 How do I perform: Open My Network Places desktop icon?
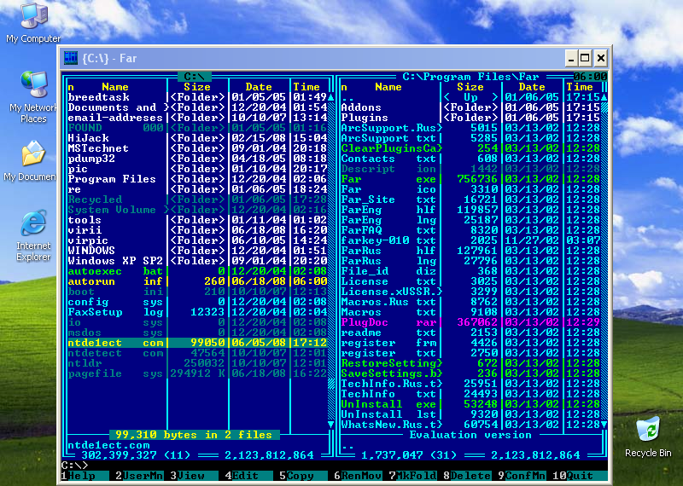click(x=33, y=96)
